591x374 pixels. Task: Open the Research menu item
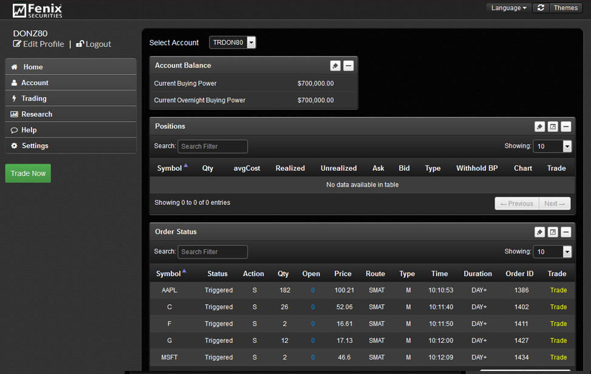[x=71, y=114]
